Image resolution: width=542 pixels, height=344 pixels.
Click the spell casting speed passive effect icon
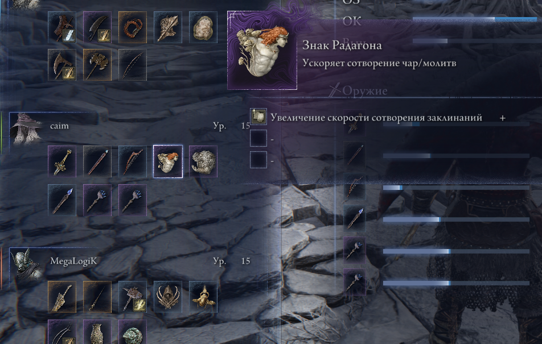(258, 117)
